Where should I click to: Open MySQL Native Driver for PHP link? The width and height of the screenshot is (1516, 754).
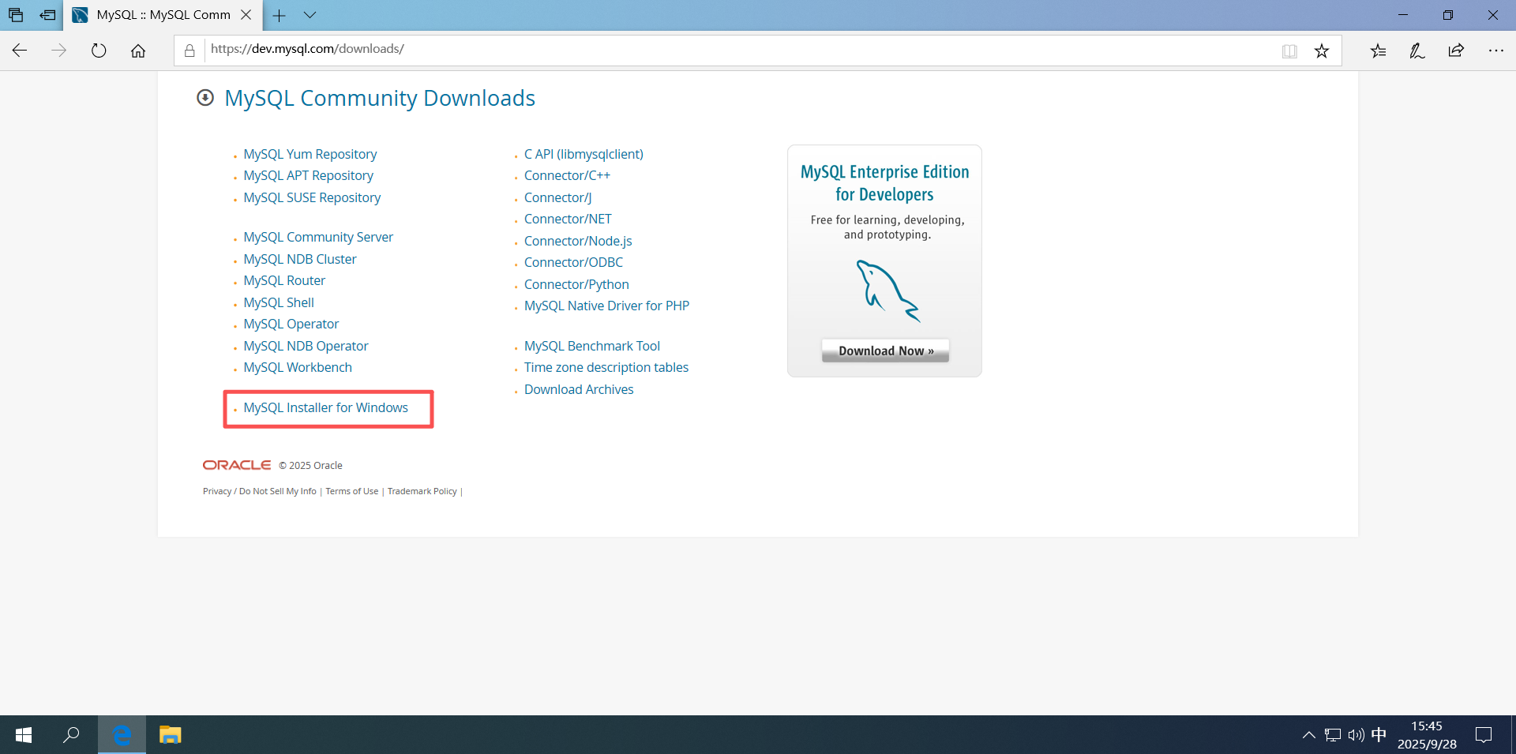pyautogui.click(x=606, y=306)
